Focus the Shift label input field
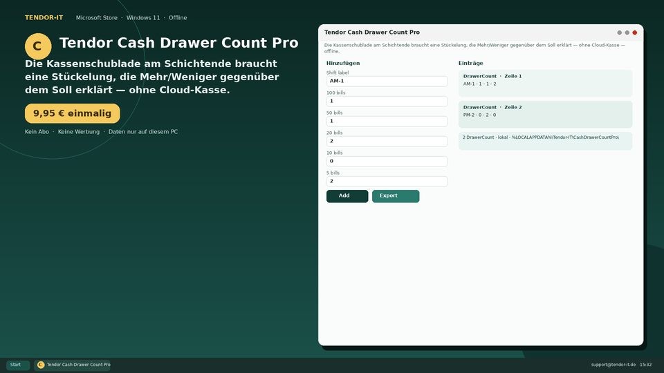The height and width of the screenshot is (373, 664). point(387,82)
